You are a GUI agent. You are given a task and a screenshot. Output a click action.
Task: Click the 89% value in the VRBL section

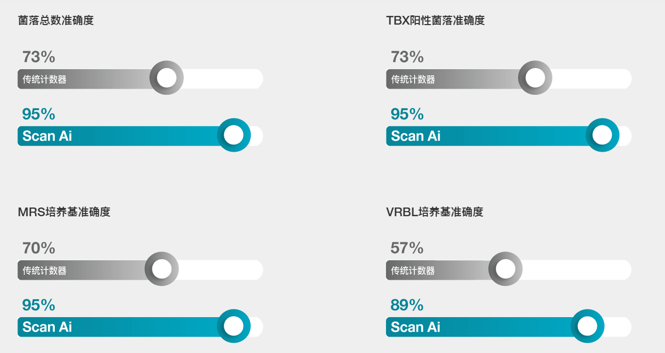407,305
